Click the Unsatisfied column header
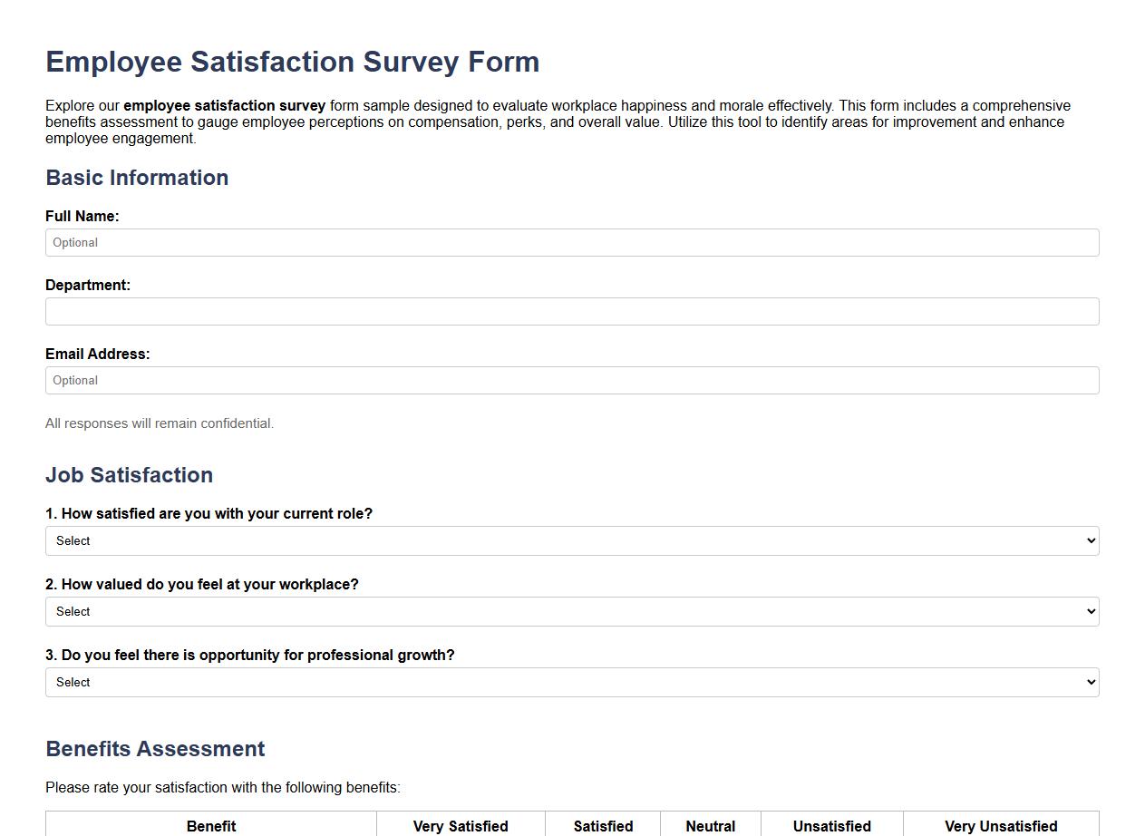The height and width of the screenshot is (836, 1145). tap(830, 826)
